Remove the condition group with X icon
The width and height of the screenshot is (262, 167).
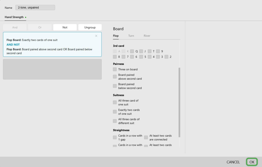click(x=96, y=36)
